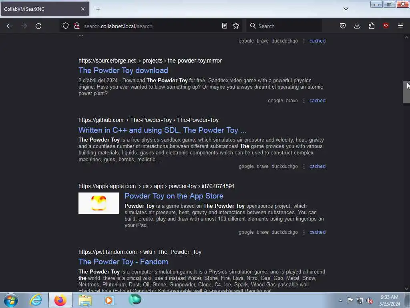The image size is (410, 308).
Task: Click the address bar URL field
Action: click(151, 26)
